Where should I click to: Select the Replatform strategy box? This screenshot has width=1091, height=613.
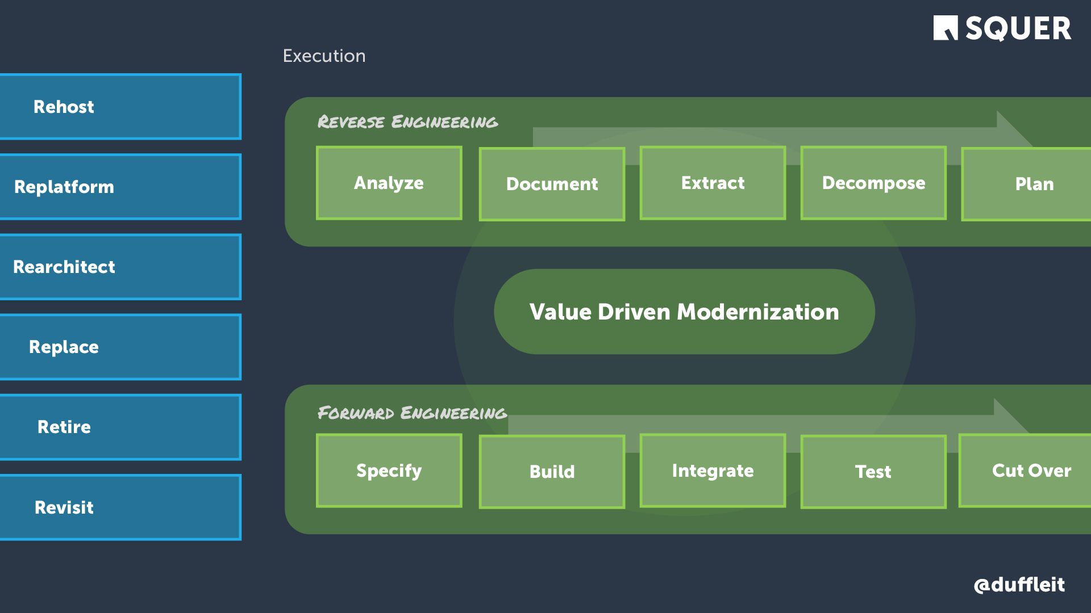click(x=120, y=187)
